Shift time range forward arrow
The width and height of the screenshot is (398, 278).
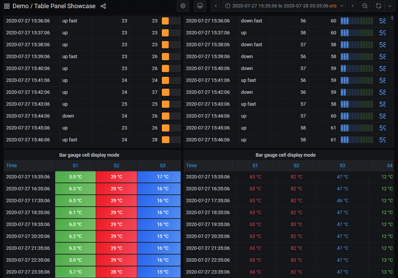352,6
